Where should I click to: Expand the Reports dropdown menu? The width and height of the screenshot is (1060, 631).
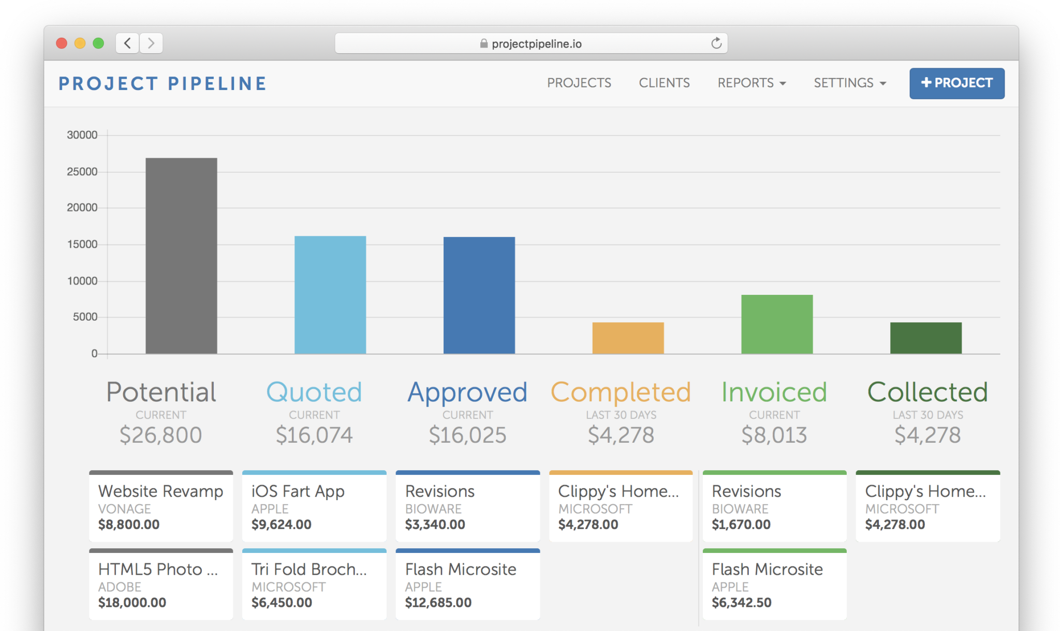click(x=752, y=83)
